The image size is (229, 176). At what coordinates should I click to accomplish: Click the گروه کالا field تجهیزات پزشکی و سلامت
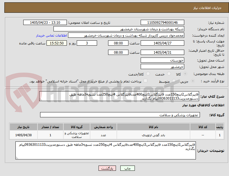point(120,115)
